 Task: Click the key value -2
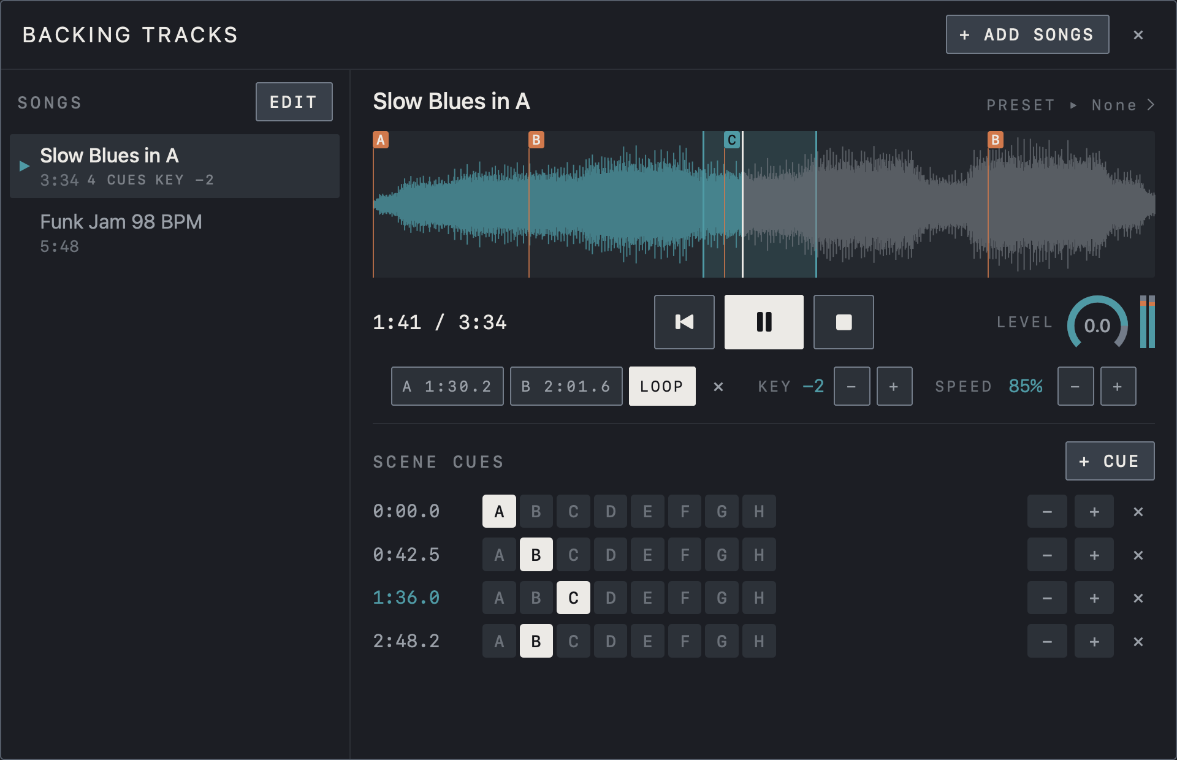[813, 386]
